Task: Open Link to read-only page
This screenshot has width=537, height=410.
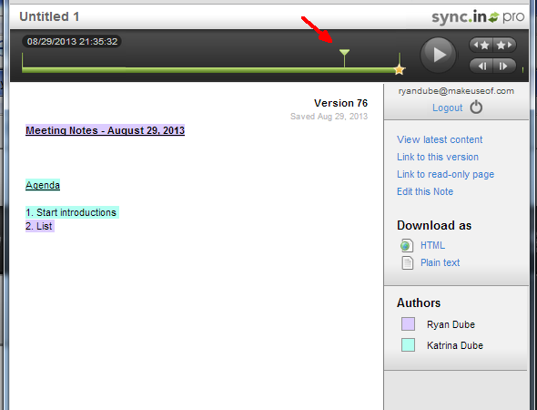Action: 445,174
